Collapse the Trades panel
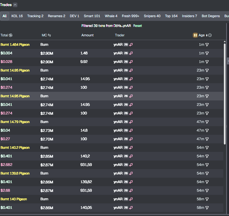Viewport: 229px width, 216px height. tap(15, 5)
